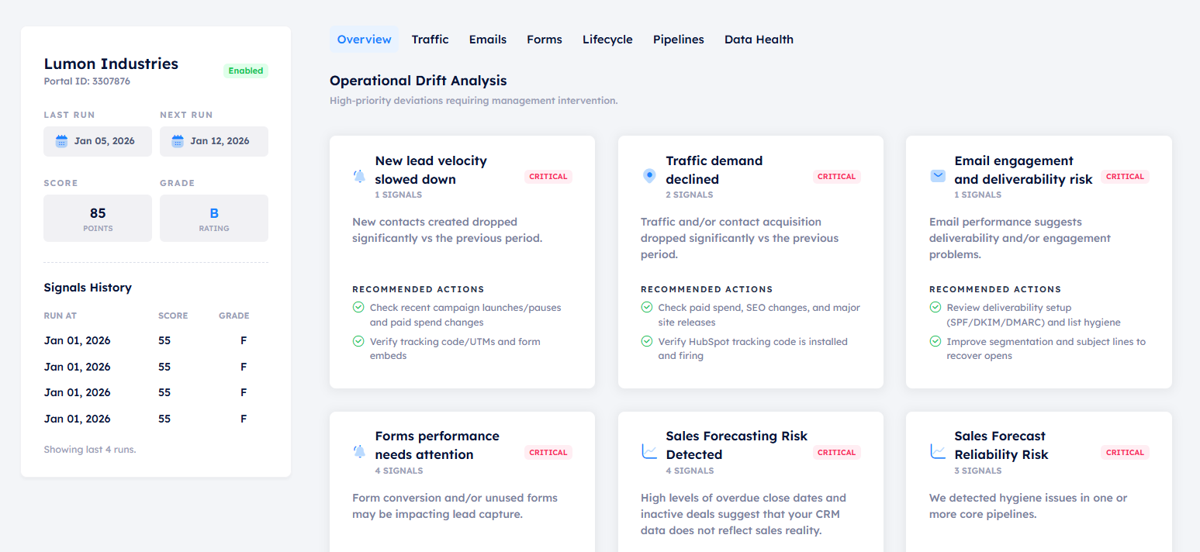Click the CRITICAL badge on Email engagement card
The height and width of the screenshot is (552, 1200).
(x=1125, y=176)
